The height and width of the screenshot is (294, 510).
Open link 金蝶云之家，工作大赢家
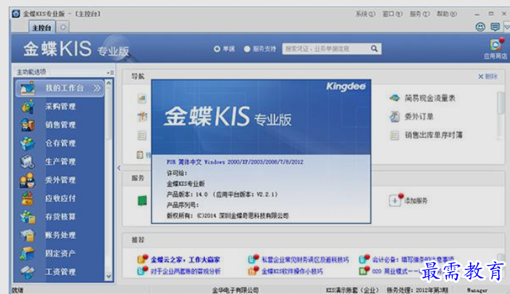click(x=185, y=260)
